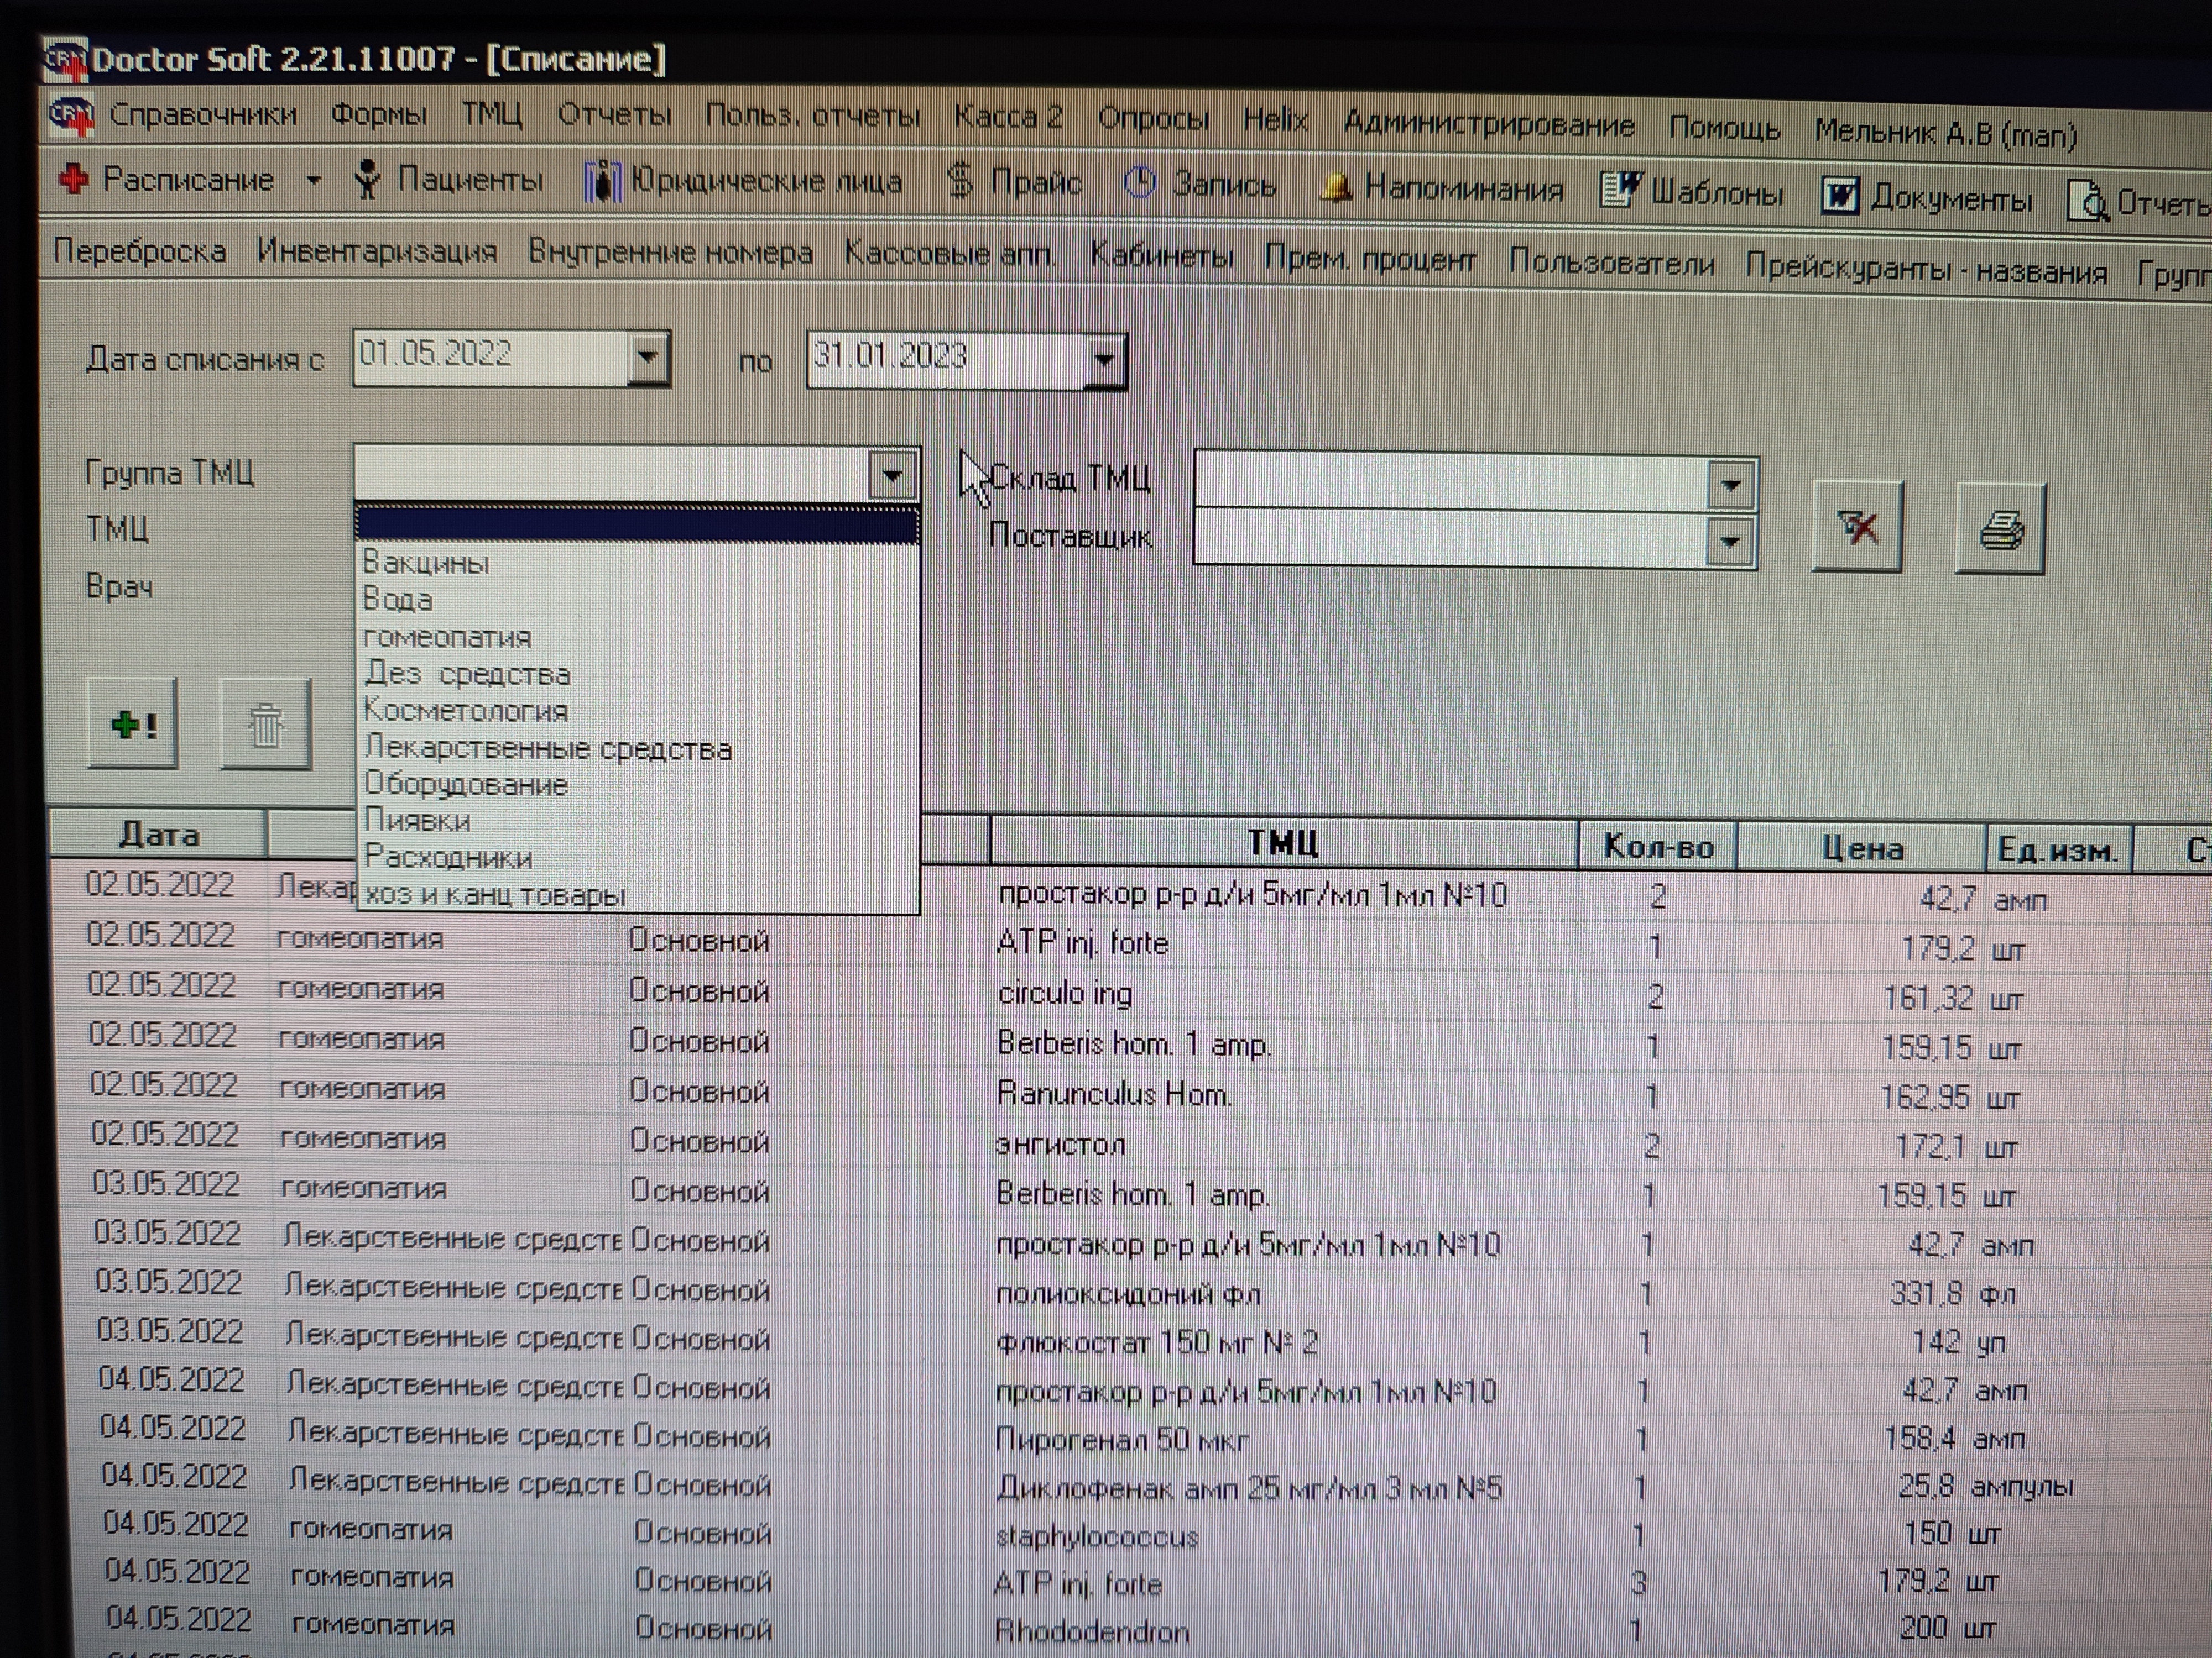The width and height of the screenshot is (2212, 1658).
Task: Expand the start date dropdown 01.05.2022
Action: 648,358
